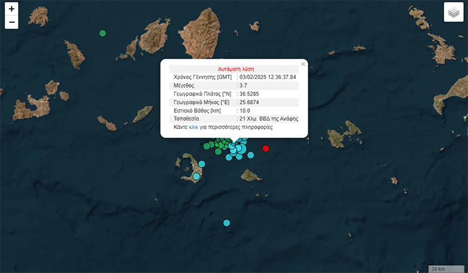Open the map layers control
The height and width of the screenshot is (273, 468).
coord(454,13)
